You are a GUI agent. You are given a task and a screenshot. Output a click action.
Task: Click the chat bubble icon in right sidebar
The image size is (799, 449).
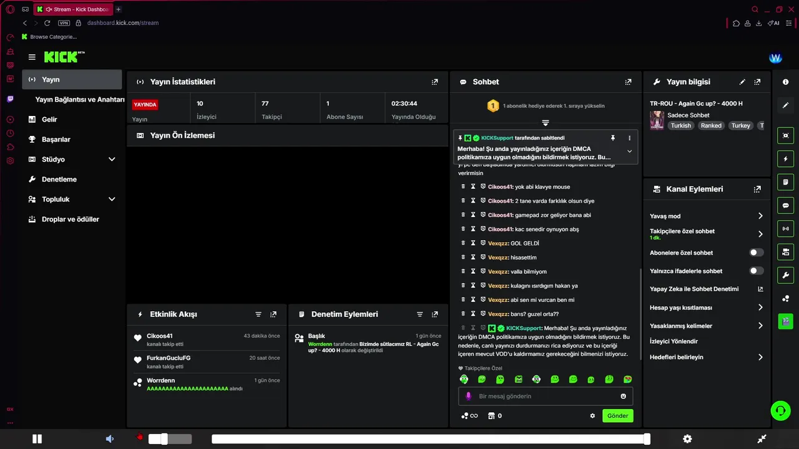(x=785, y=205)
